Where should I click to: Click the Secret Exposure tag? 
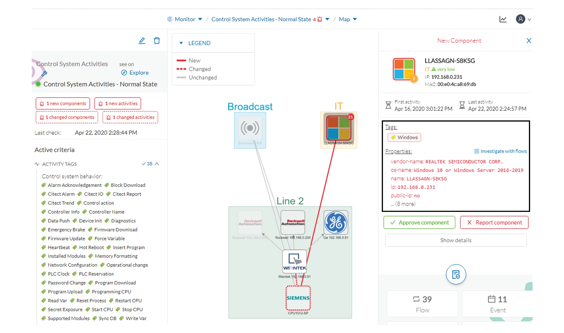point(62,310)
